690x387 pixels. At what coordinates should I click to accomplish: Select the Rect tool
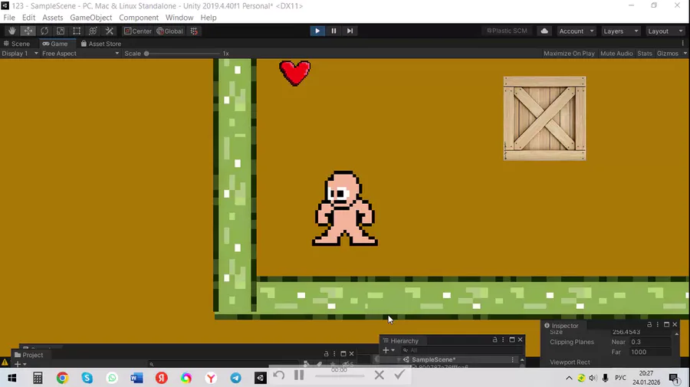point(77,31)
